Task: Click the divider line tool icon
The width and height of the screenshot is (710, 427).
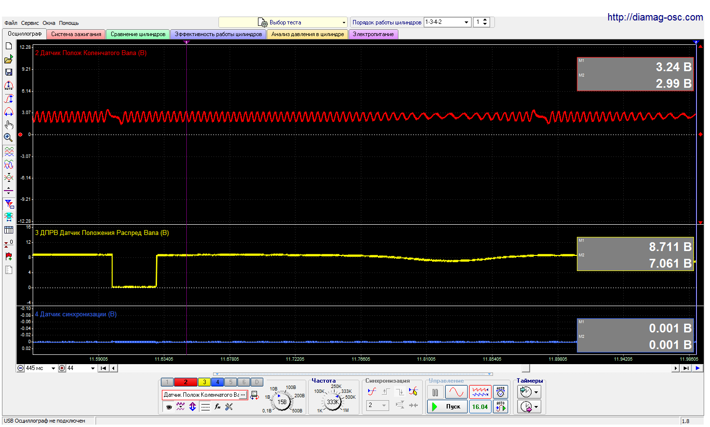Action: 9,191
